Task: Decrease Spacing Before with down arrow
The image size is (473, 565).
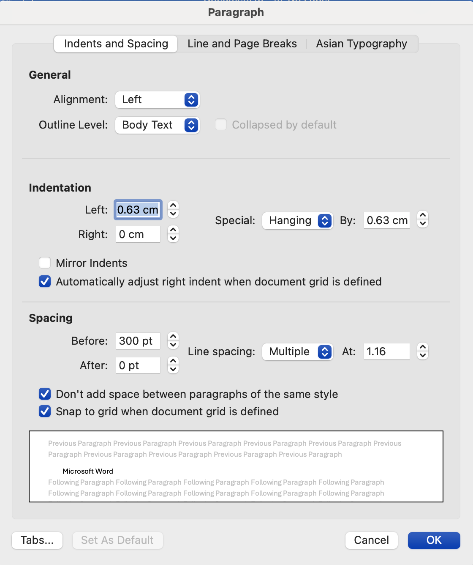Action: (173, 345)
